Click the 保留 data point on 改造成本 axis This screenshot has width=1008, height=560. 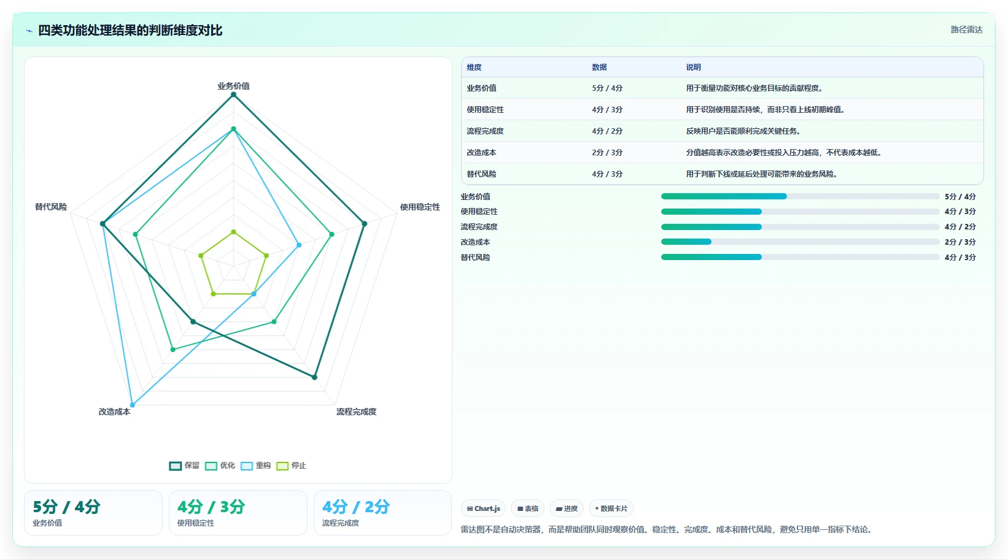(x=193, y=321)
